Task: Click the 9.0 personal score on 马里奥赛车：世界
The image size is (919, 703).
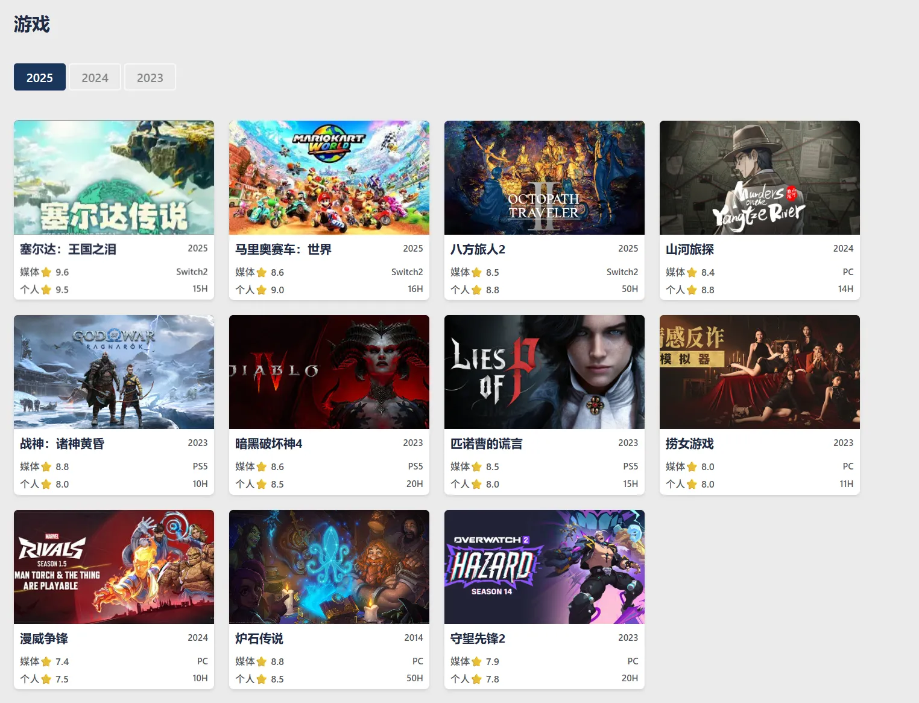Action: [x=277, y=290]
